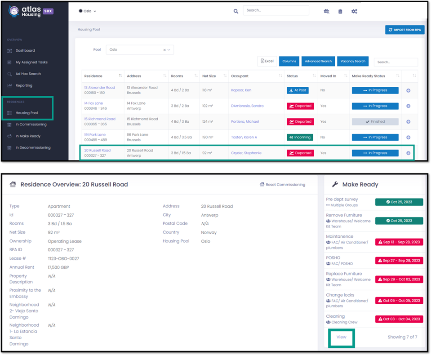Open In Commissioning in sidebar
The image size is (431, 355).
[x=31, y=124]
